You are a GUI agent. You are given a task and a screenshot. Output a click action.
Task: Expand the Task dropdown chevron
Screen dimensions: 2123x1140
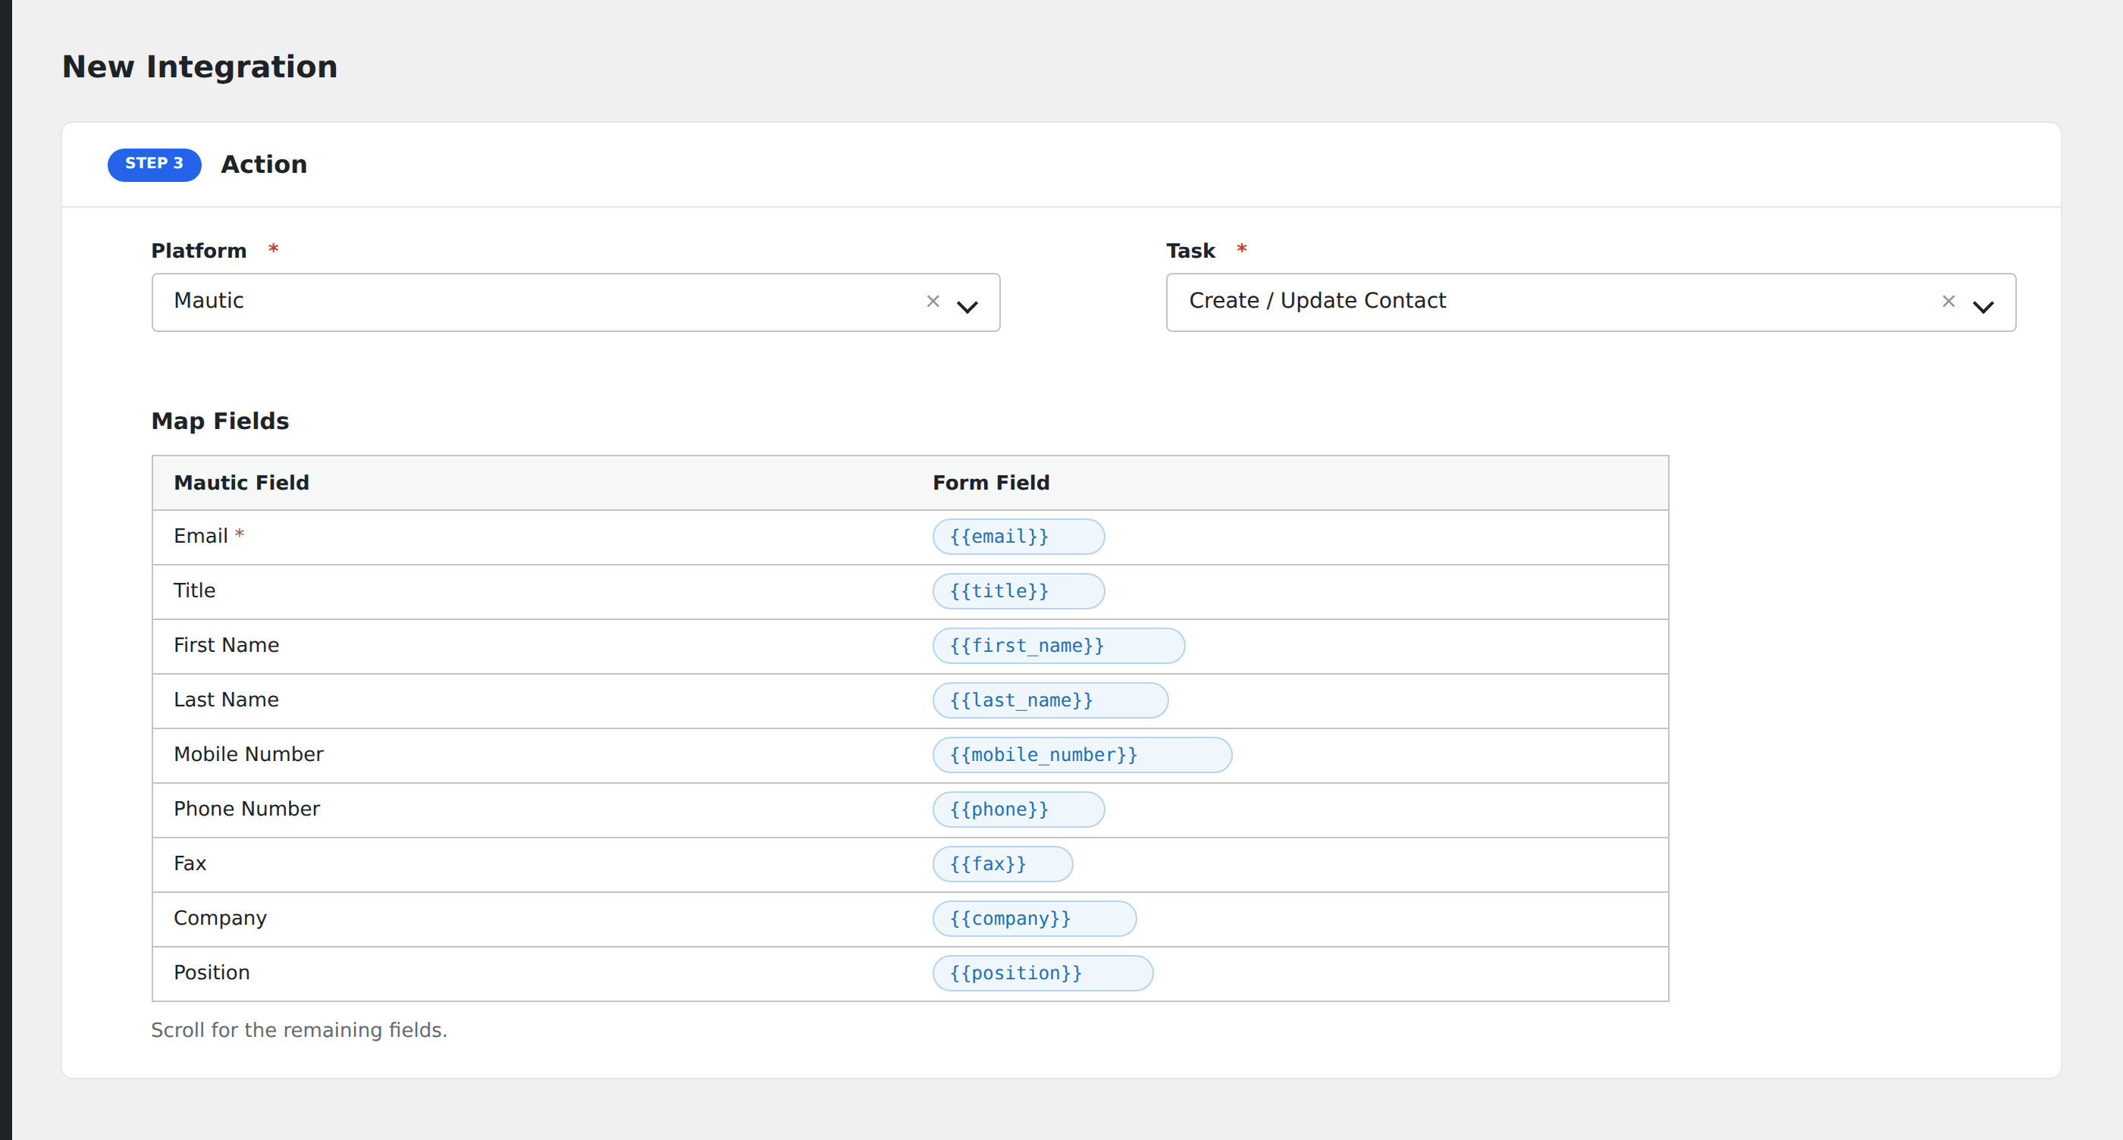pos(1983,306)
